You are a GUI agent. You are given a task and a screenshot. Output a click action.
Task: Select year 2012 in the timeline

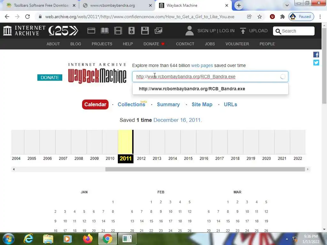click(x=141, y=159)
